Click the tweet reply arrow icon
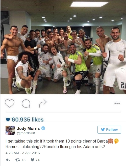 [x=8, y=160]
